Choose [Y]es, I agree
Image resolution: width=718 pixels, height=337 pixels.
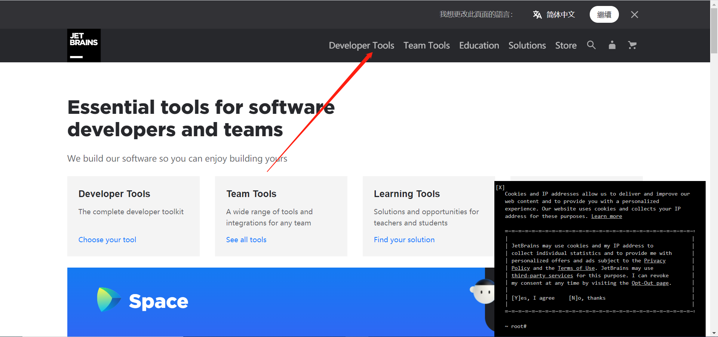coord(533,298)
